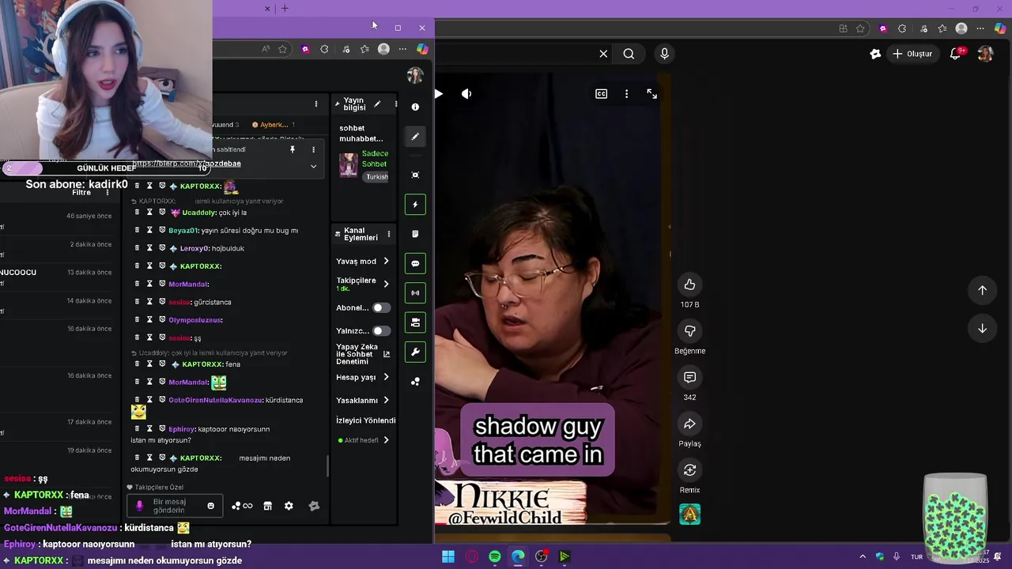
Task: Toggle Yalnızc... emote-only chat switch
Action: tap(381, 330)
